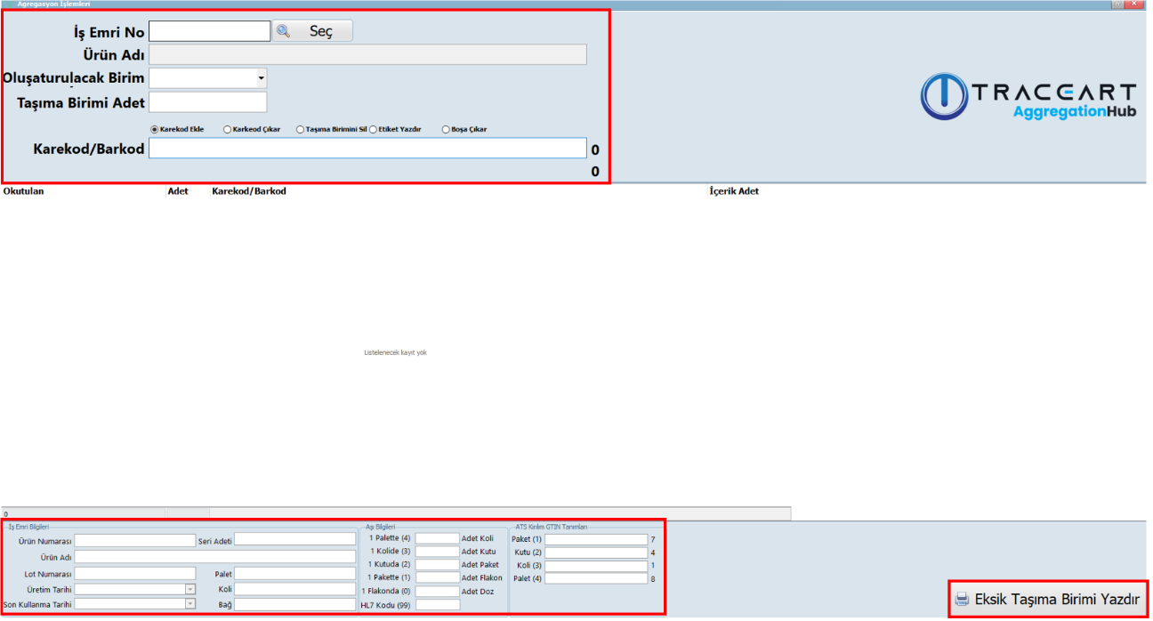1153x621 pixels.
Task: Click the İş Emri No input field
Action: click(209, 32)
